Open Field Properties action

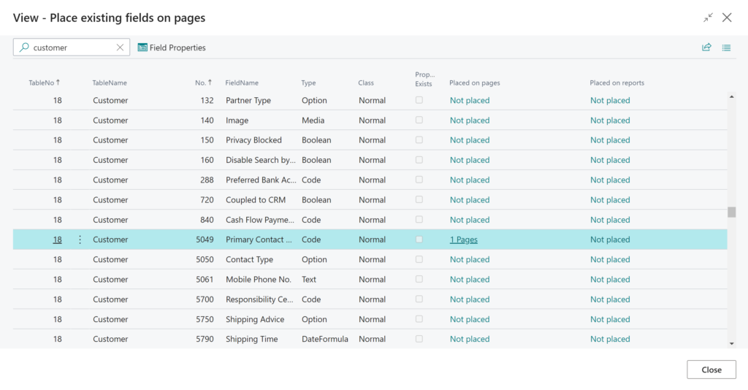coord(172,47)
